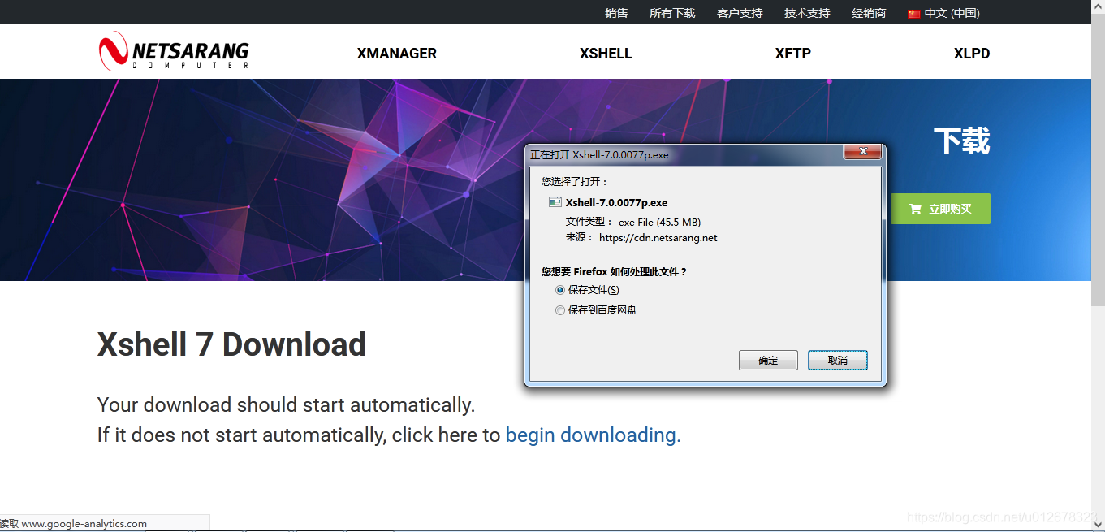Click 技术支持 in the header
Screen dimensions: 1105x532
(806, 13)
